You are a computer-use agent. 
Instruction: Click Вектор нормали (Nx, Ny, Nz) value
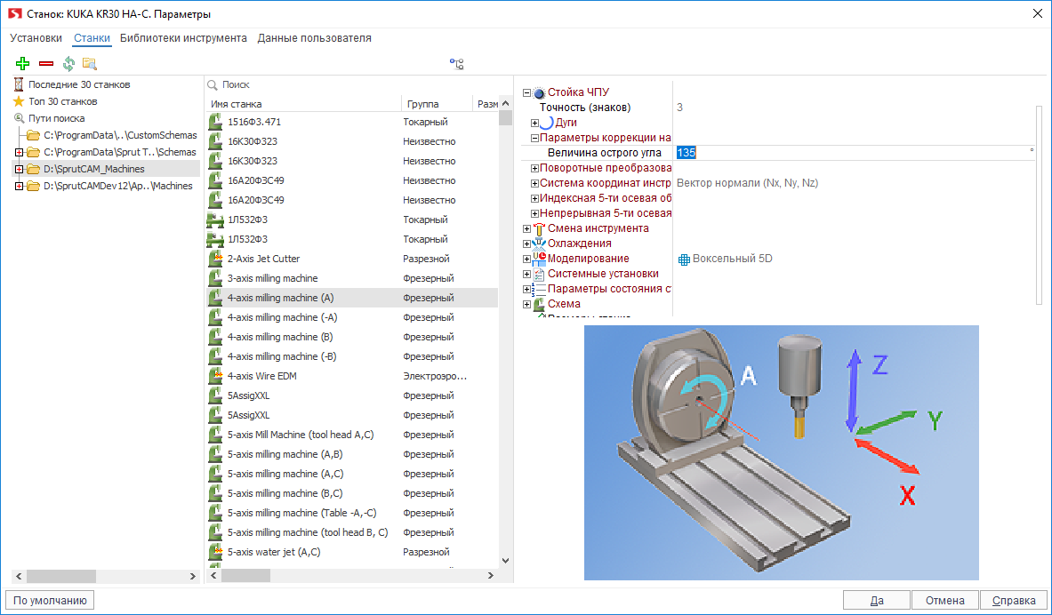coord(747,183)
